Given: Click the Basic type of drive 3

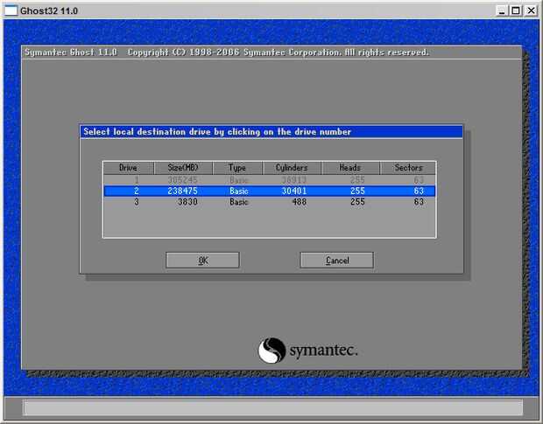Looking at the screenshot, I should point(239,202).
